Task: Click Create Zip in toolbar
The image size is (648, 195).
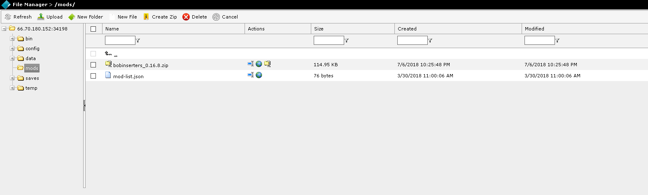Action: [160, 17]
